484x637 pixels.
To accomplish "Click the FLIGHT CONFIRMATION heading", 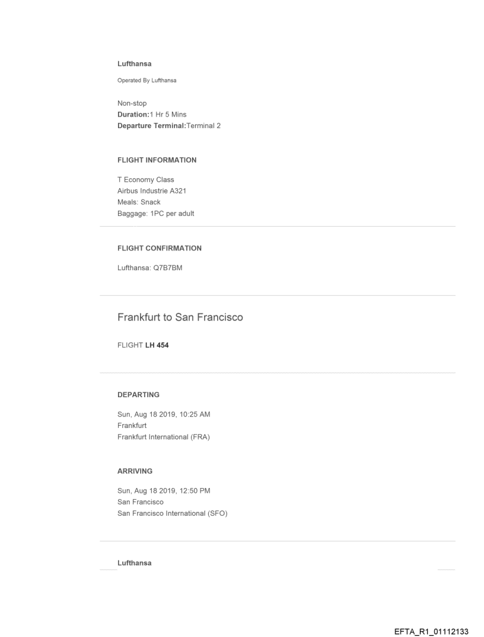I will (x=159, y=248).
